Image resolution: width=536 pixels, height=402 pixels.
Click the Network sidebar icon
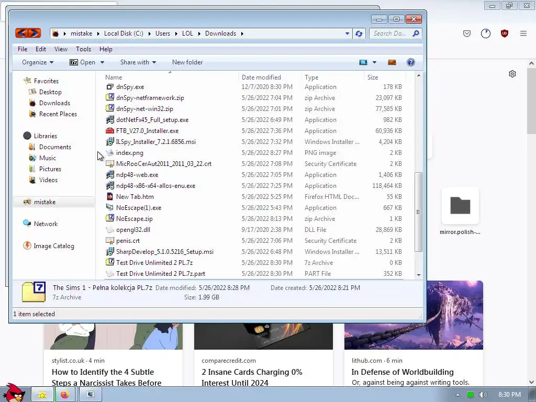(x=27, y=224)
